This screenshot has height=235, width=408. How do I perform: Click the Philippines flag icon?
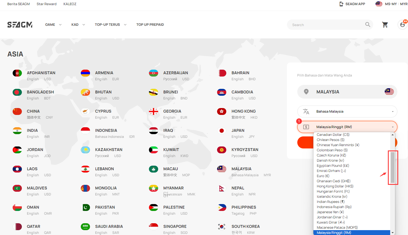click(222, 207)
